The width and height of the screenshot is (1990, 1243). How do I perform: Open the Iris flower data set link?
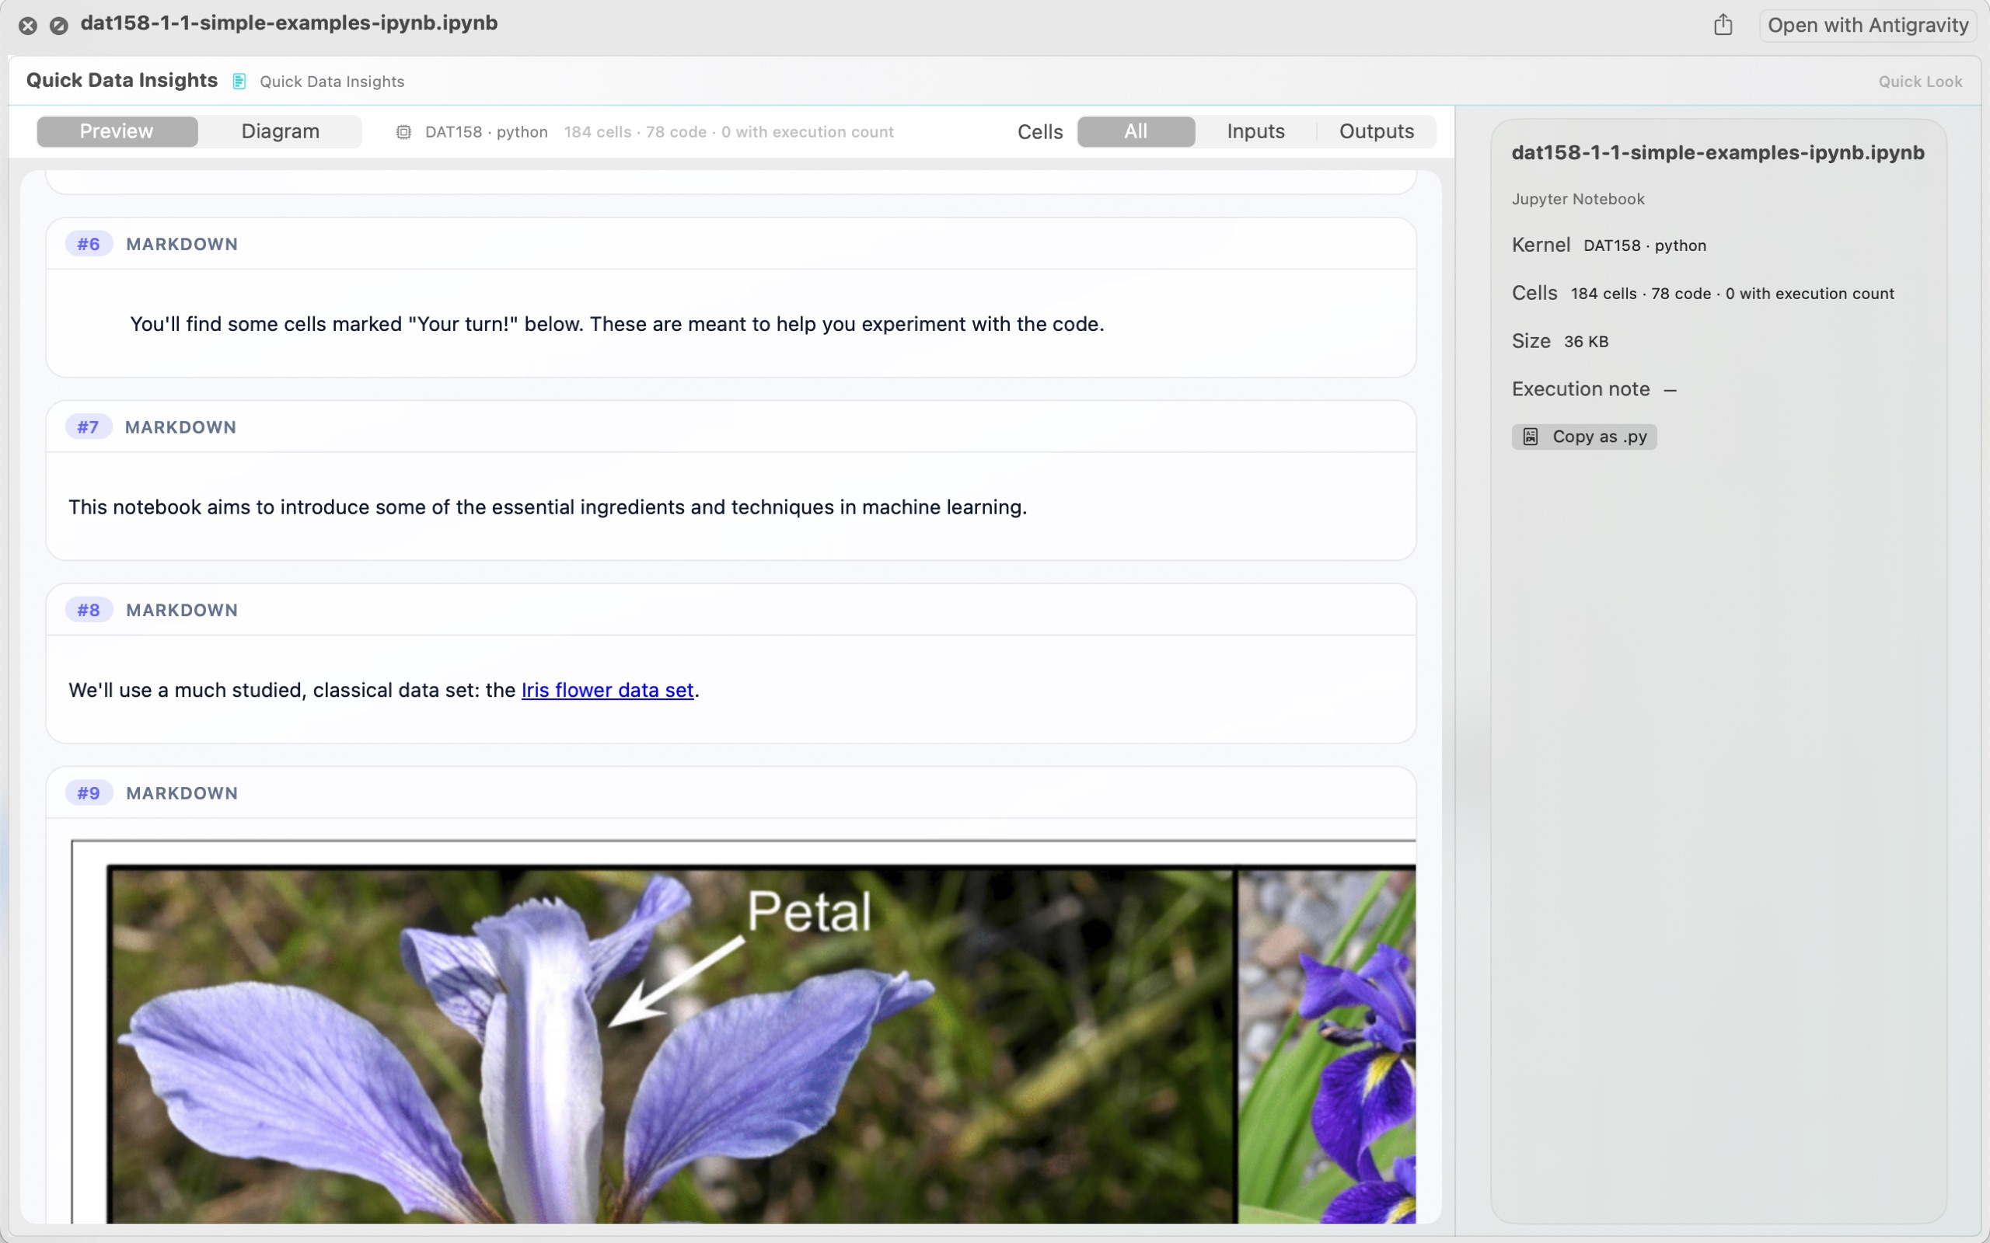(608, 690)
